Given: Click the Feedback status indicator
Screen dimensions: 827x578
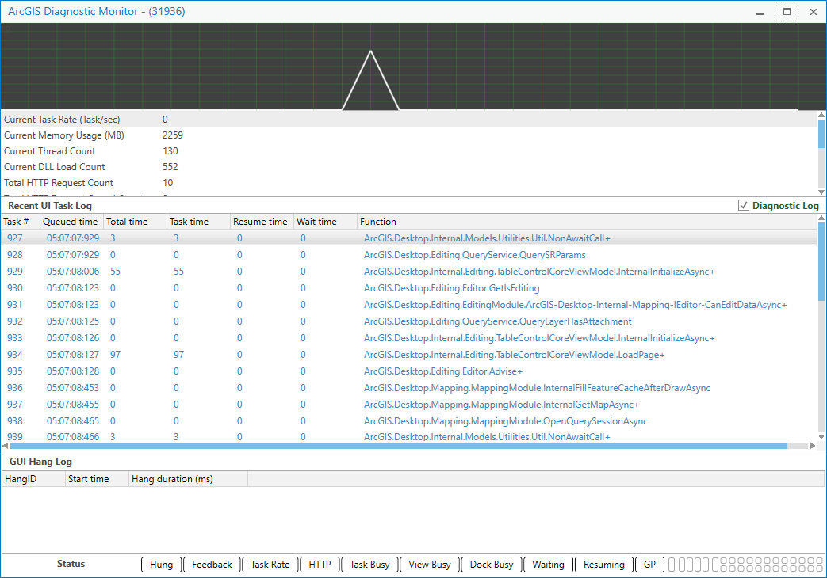Looking at the screenshot, I should point(211,564).
